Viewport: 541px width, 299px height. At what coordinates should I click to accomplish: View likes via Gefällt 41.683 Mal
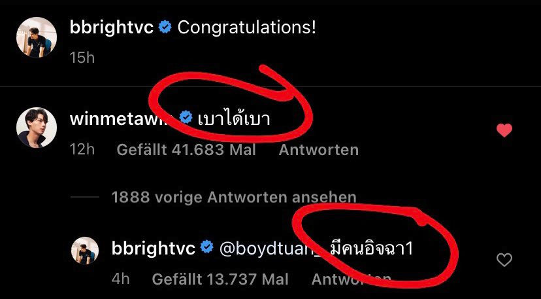[x=186, y=150]
